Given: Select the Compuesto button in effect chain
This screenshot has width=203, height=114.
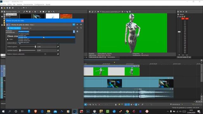Looking at the screenshot, I should 25,28.
